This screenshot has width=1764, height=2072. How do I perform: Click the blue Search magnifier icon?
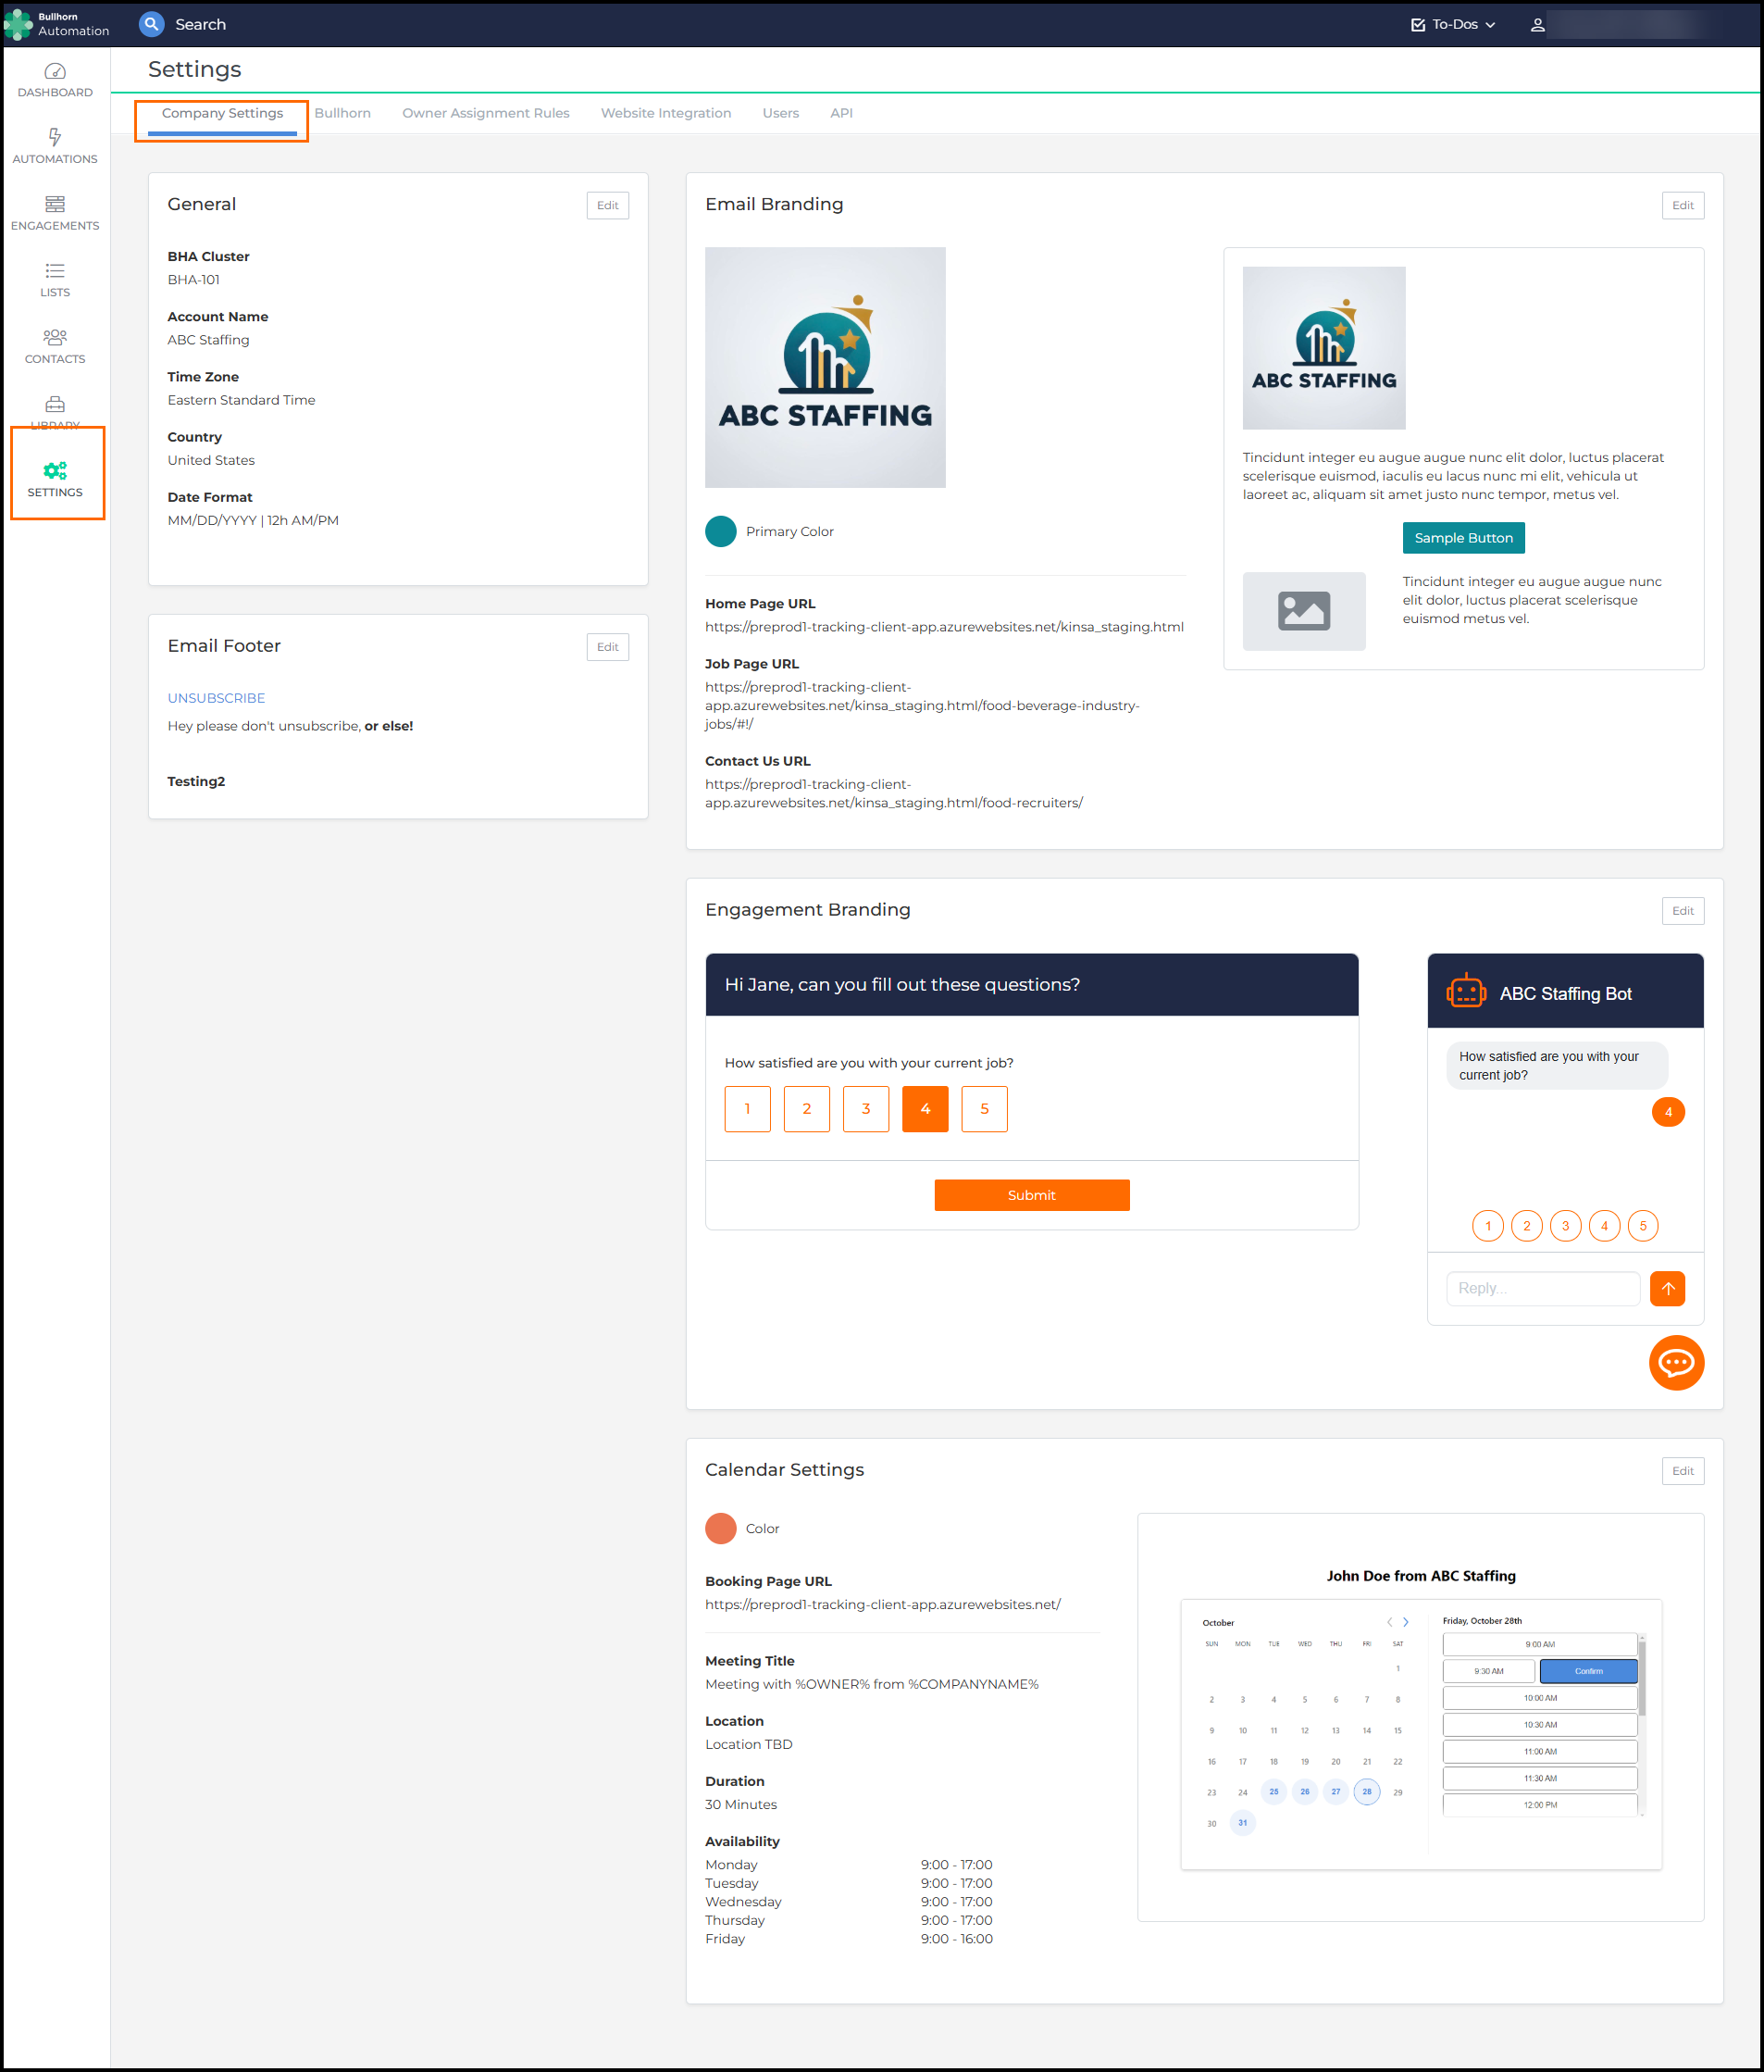click(x=151, y=24)
